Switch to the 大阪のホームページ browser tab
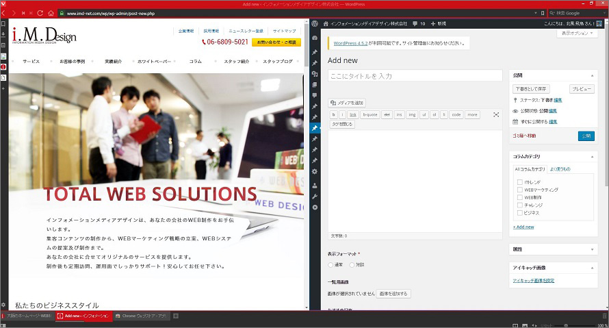This screenshot has width=609, height=328. point(27,316)
